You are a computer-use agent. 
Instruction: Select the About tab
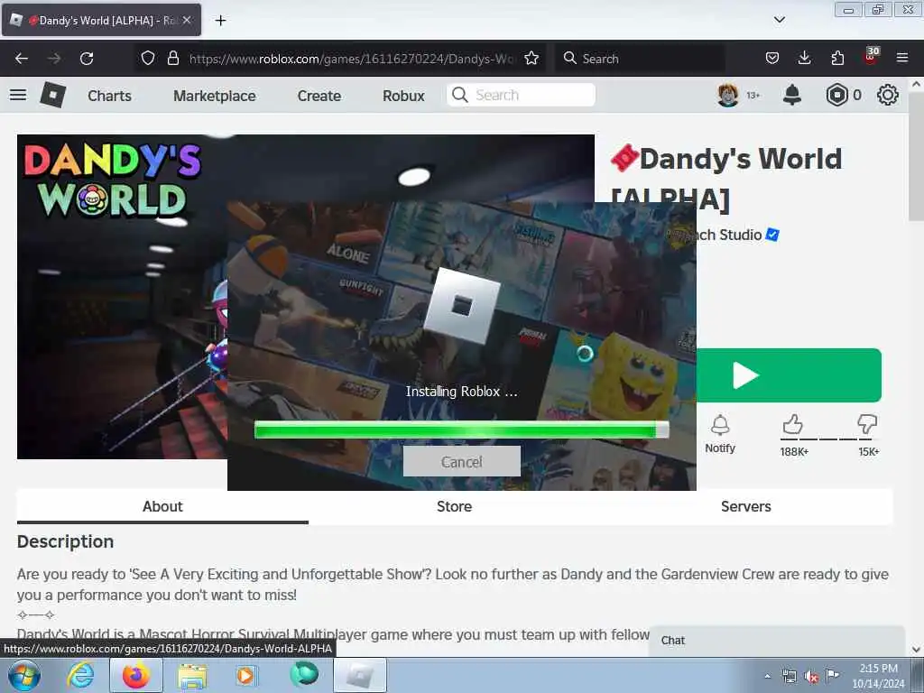click(162, 507)
